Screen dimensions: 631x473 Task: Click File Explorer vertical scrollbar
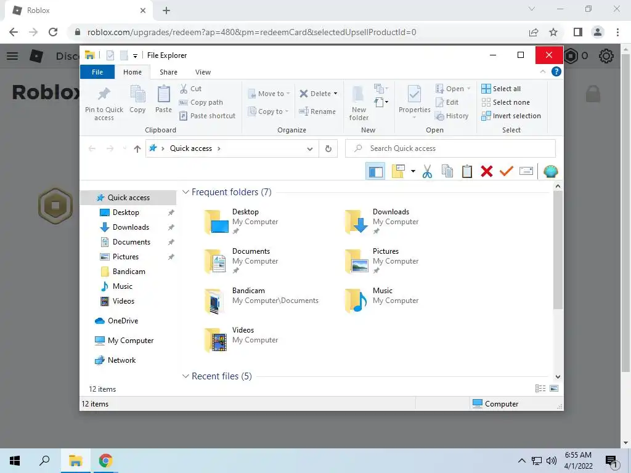click(x=558, y=249)
